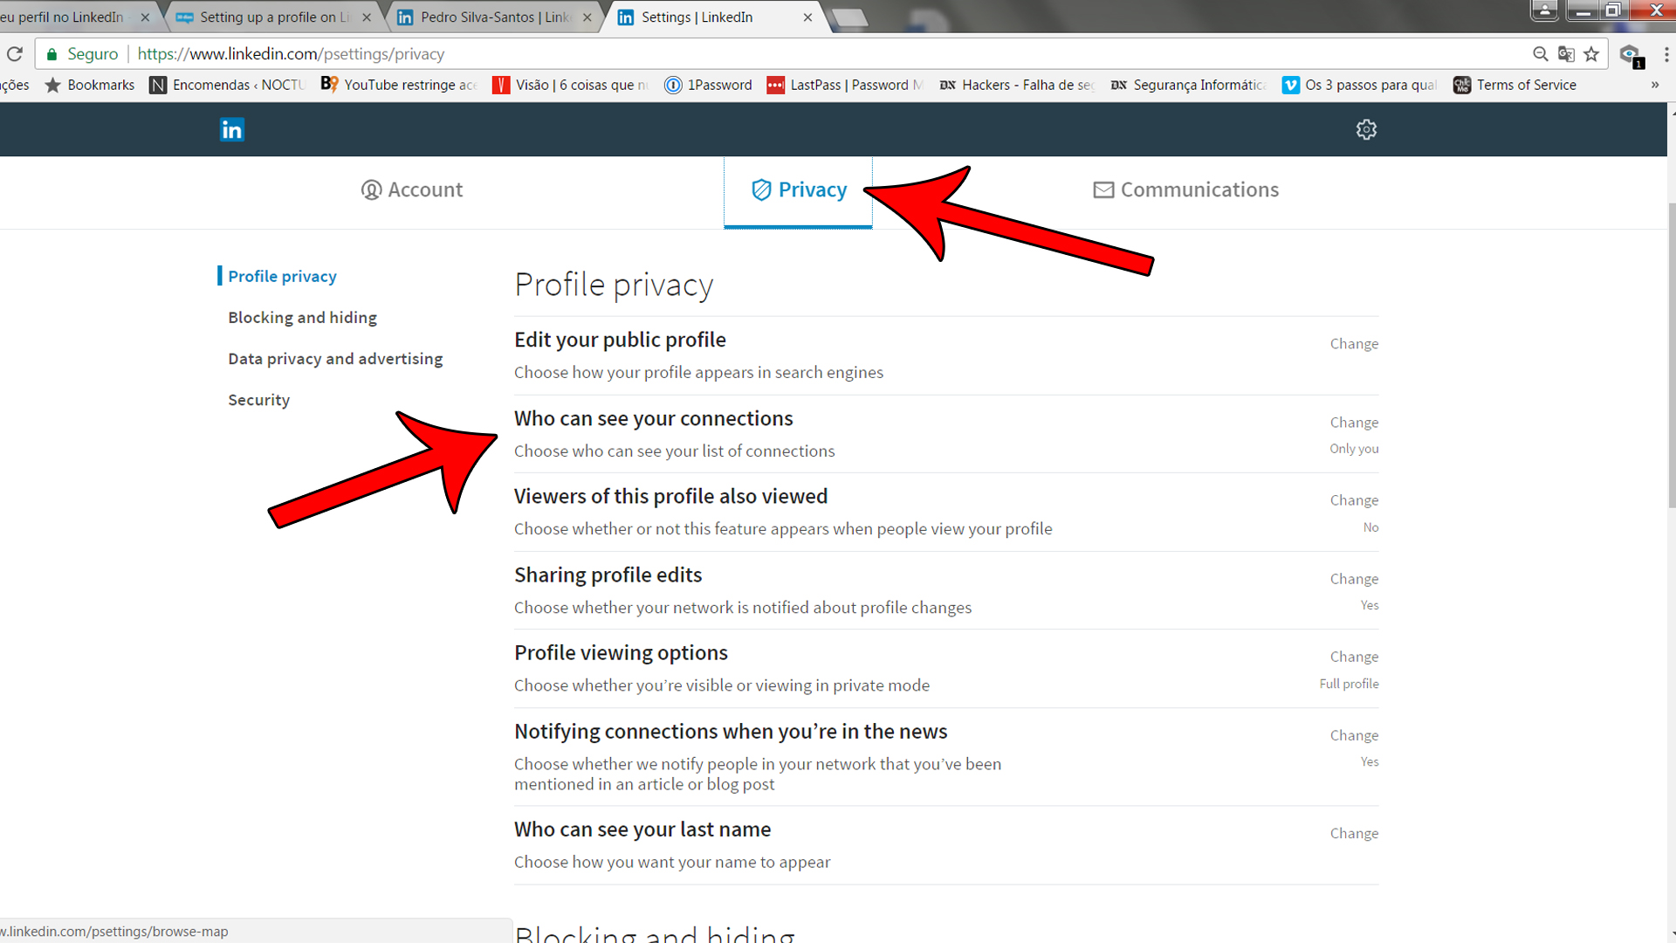The width and height of the screenshot is (1676, 943).
Task: Bookmark this page with the star icon
Action: [1591, 54]
